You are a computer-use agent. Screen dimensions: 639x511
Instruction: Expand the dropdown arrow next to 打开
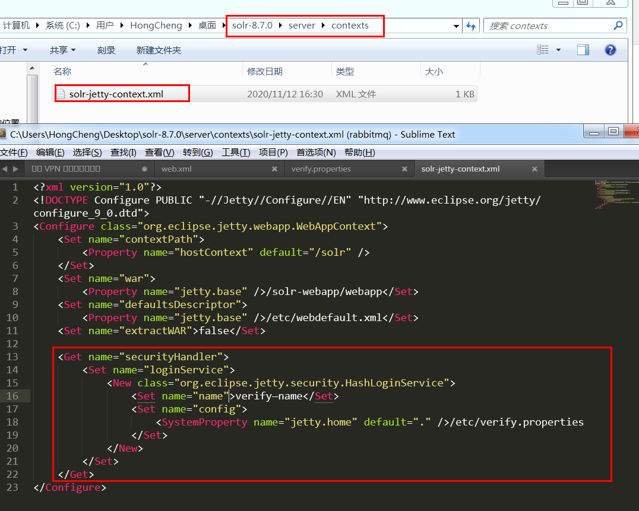pos(26,50)
